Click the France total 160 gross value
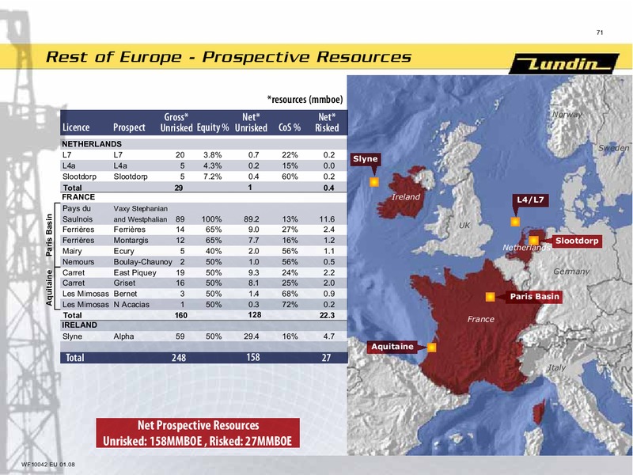 click(x=181, y=315)
